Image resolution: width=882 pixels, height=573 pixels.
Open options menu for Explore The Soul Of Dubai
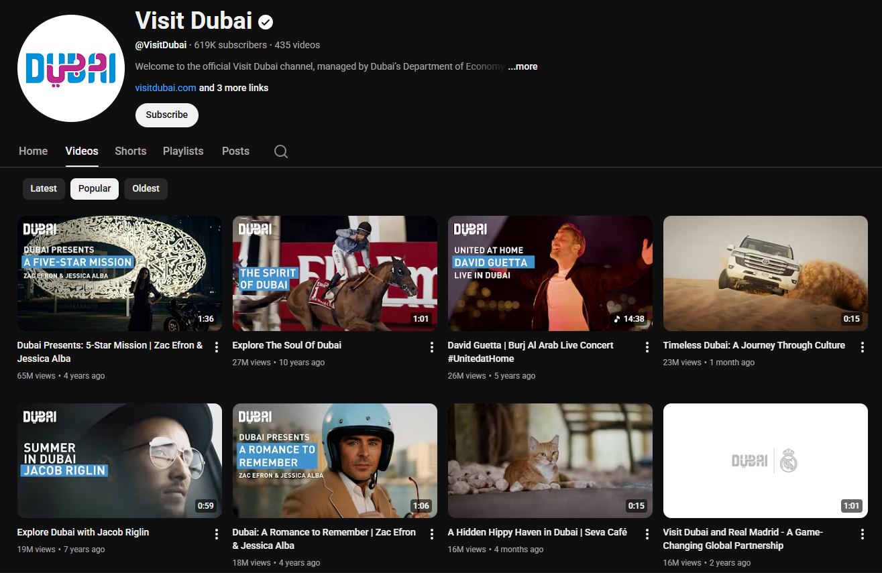point(432,347)
